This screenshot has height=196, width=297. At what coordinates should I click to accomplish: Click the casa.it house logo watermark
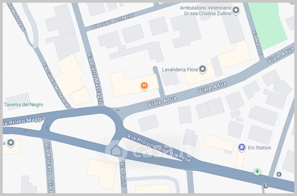tap(116, 151)
